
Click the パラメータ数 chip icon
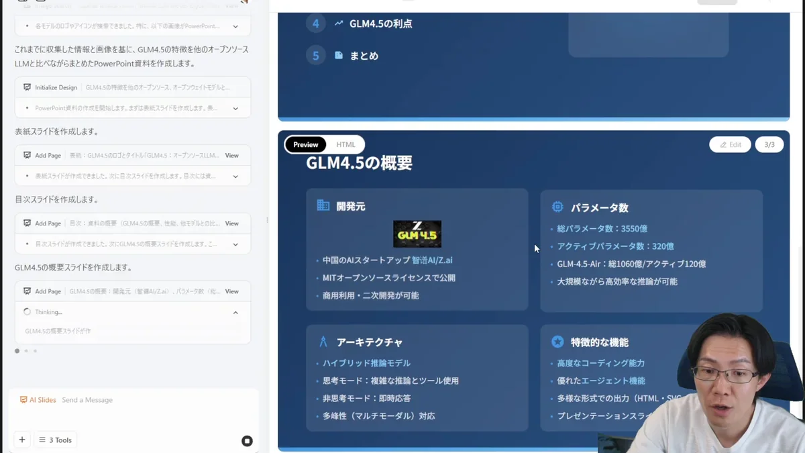[x=557, y=207]
